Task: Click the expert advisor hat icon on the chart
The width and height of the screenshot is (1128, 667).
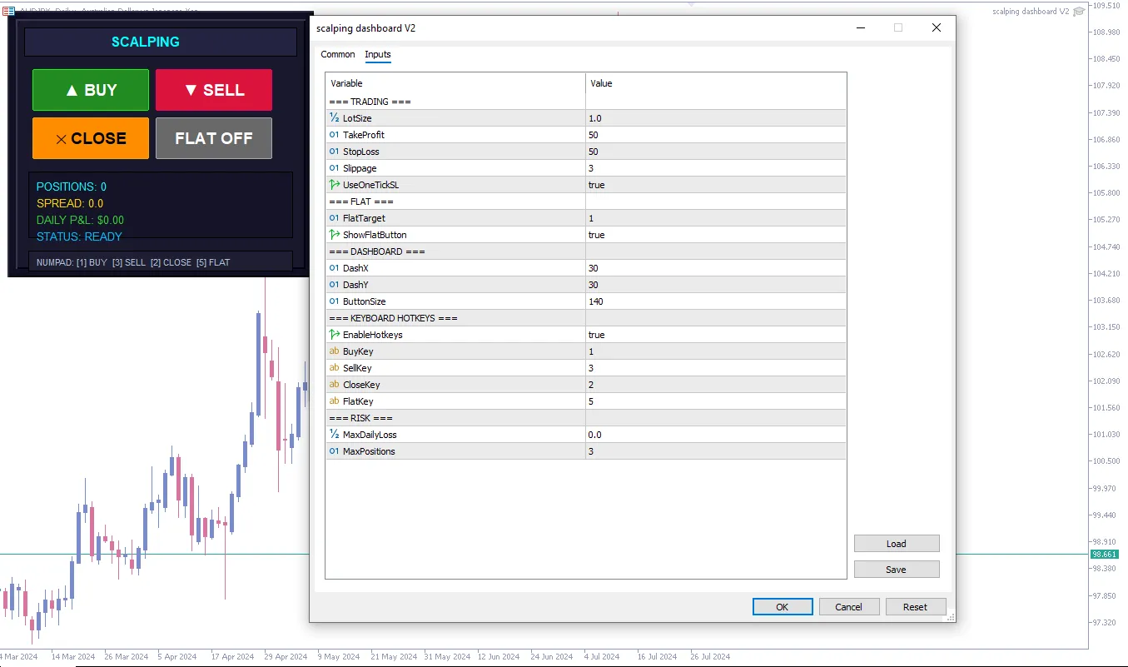Action: tap(1079, 12)
